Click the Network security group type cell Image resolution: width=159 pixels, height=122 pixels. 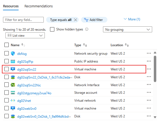[x=91, y=54]
